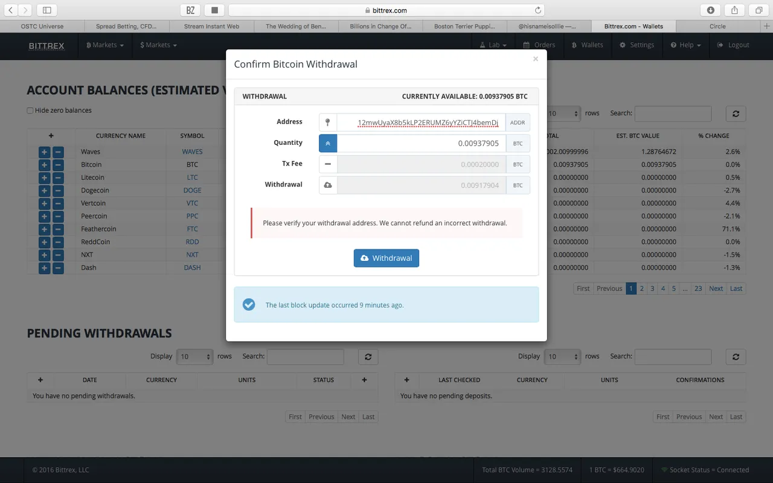Viewport: 773px width, 483px height.
Task: Click plus button for Vertcoin row
Action: tap(45, 203)
